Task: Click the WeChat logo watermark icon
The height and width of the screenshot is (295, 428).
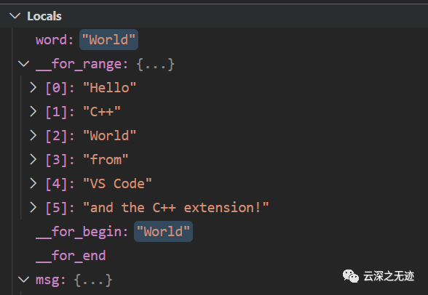Action: (351, 276)
